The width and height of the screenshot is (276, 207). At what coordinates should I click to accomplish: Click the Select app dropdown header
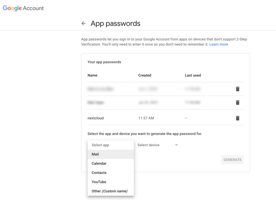coord(100,145)
